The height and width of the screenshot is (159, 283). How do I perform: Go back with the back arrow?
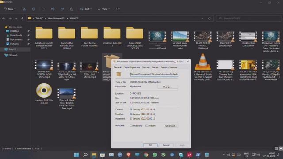point(4,19)
